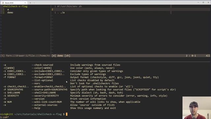Click the shell prompt 'nick@kitt'

tap(7, 114)
